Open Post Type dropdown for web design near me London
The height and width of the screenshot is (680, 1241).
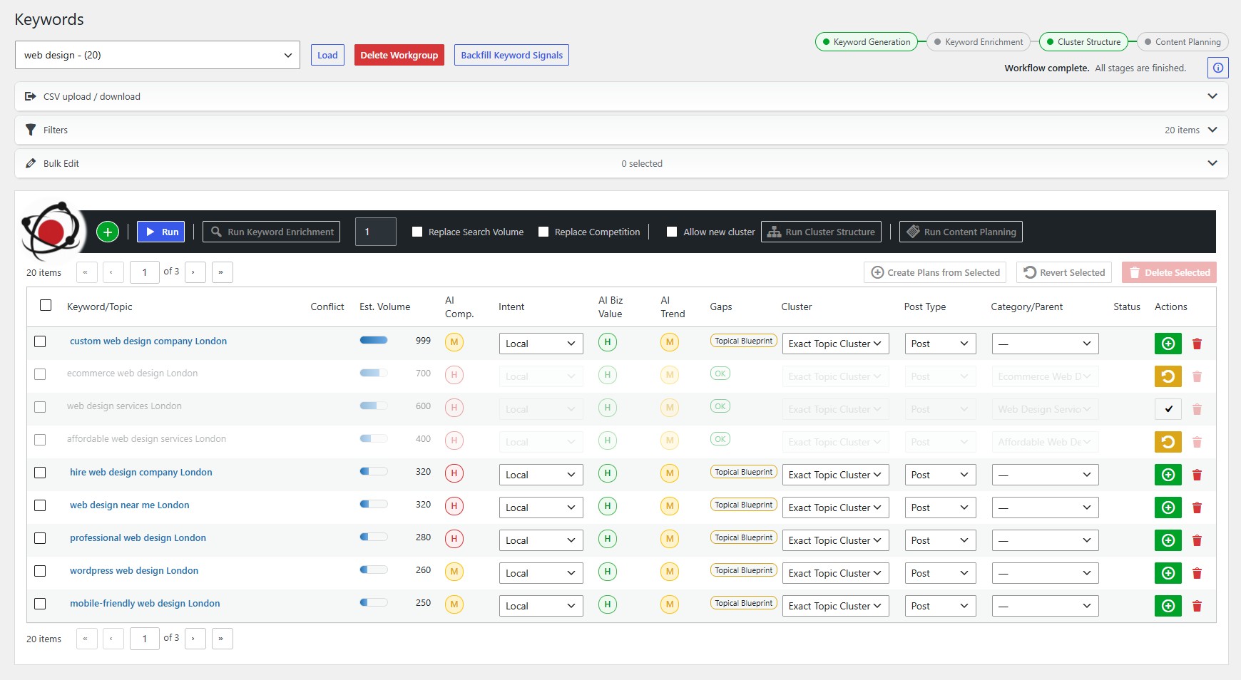pos(940,508)
